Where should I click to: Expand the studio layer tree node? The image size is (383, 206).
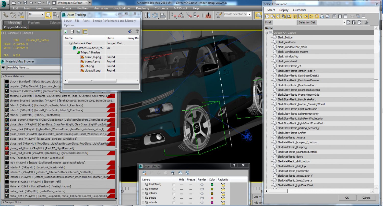click(x=143, y=198)
